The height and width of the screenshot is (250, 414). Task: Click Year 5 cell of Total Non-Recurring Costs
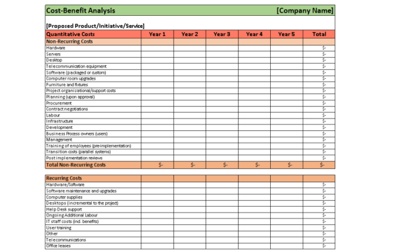[287, 165]
